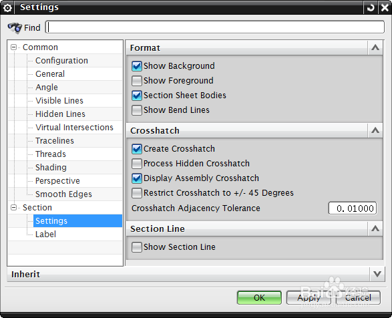This screenshot has height=318, width=392.
Task: Click the Common tree label
Action: (x=40, y=47)
